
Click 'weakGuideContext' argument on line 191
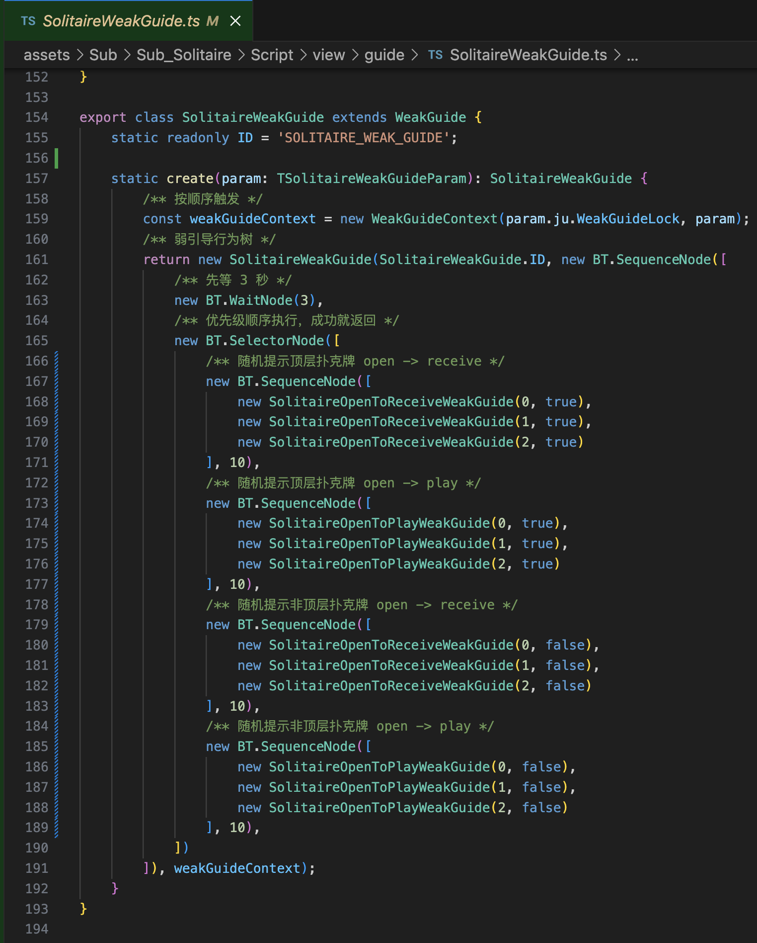[x=237, y=868]
